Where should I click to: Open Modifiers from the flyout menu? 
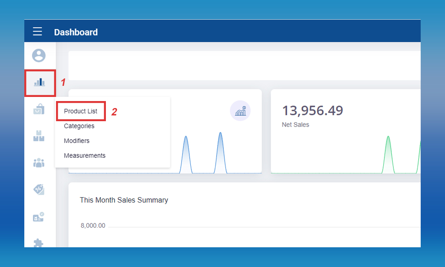(77, 141)
